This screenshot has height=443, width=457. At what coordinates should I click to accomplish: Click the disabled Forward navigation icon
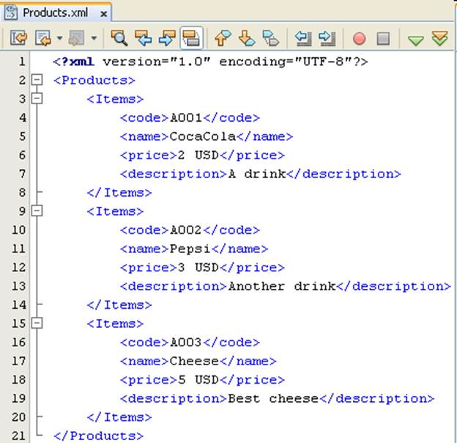click(77, 38)
